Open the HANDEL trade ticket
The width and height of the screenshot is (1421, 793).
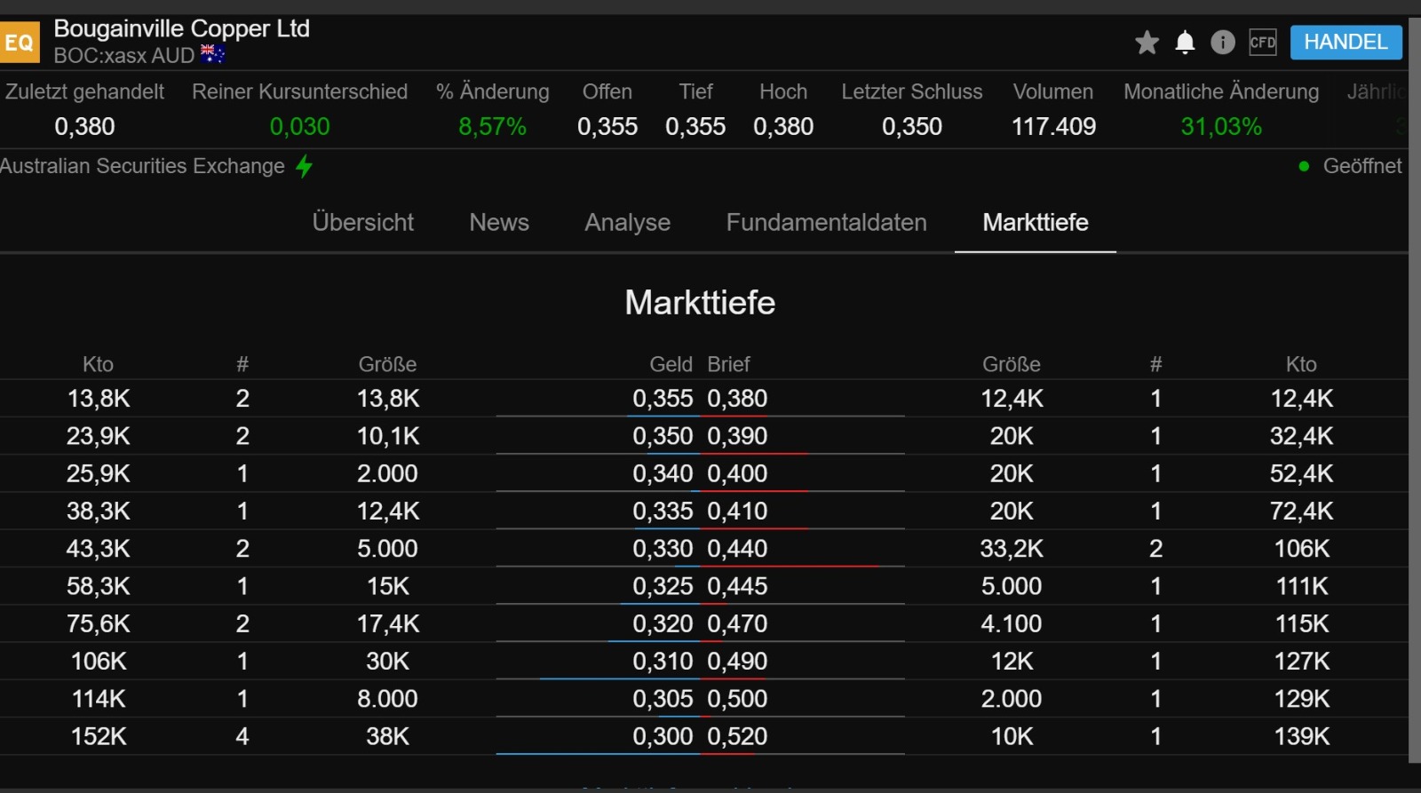click(x=1346, y=43)
